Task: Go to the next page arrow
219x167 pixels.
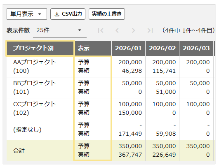Action: (x=133, y=30)
